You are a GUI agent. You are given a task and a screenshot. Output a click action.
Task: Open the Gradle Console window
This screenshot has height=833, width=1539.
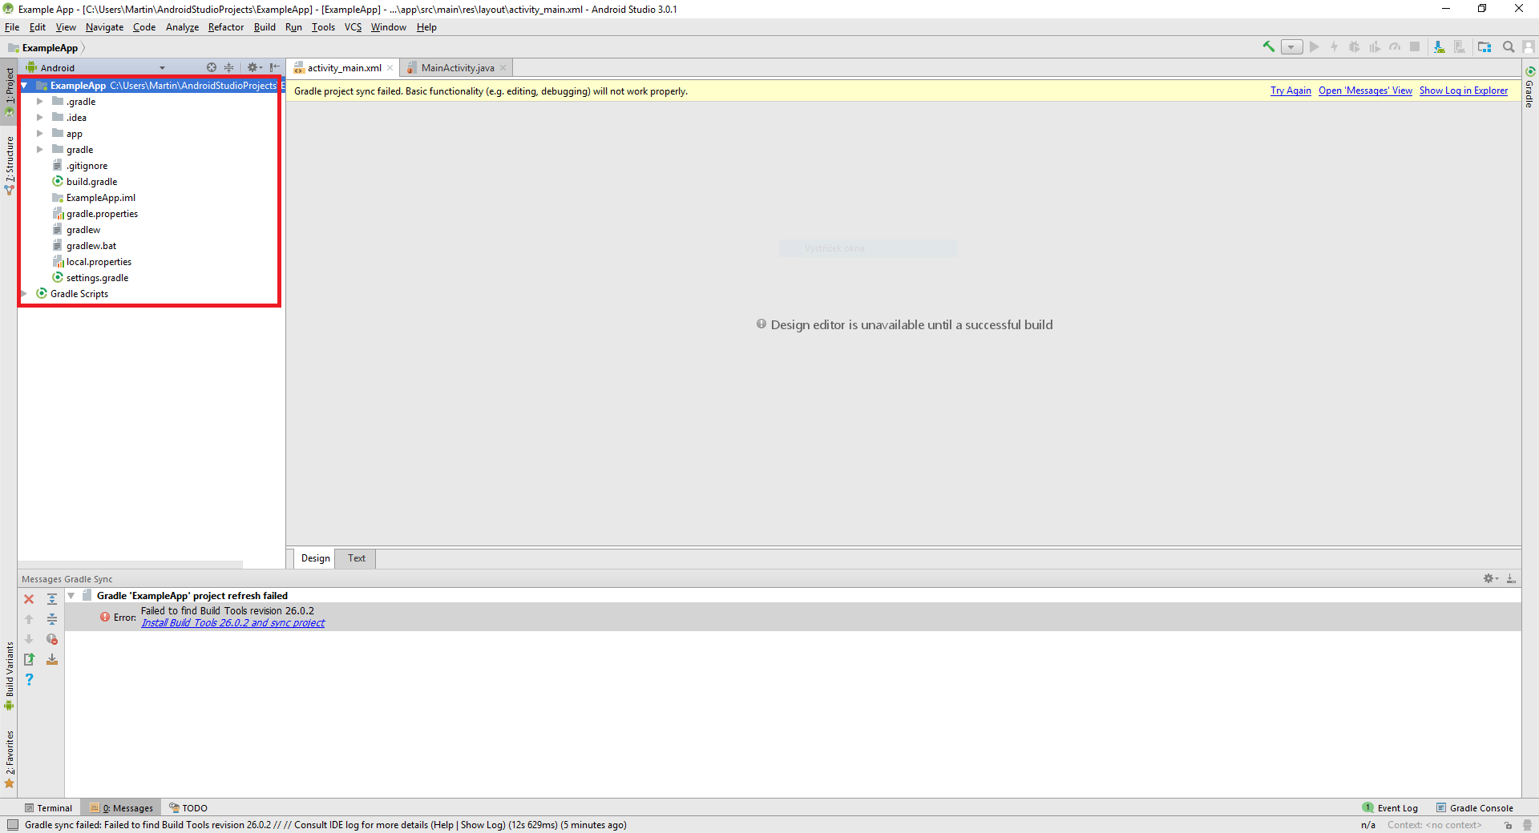click(1474, 808)
